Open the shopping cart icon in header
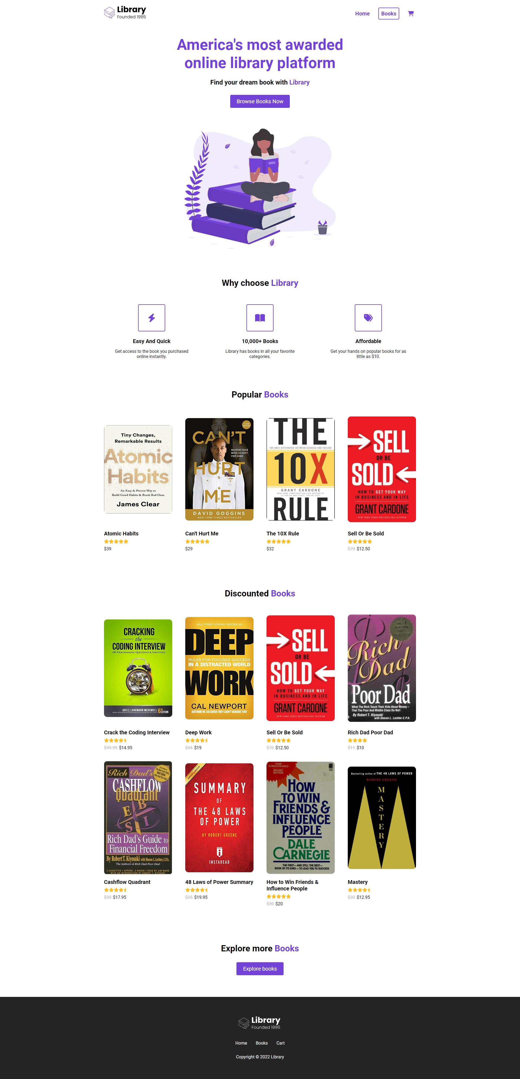This screenshot has height=1079, width=520. point(411,13)
